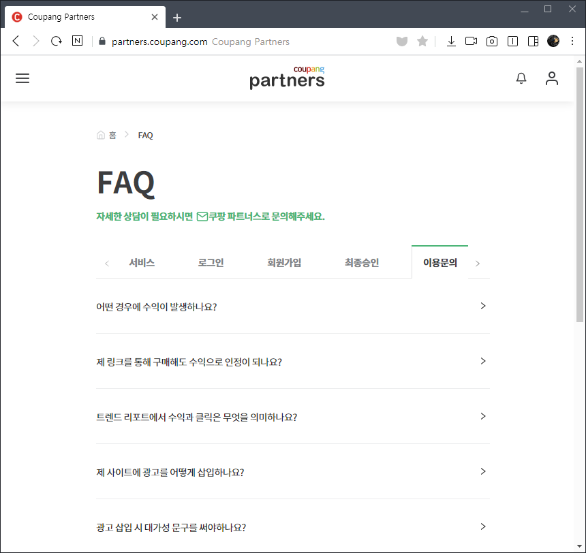Click the scrollbar up arrow
586x553 pixels.
click(580, 61)
